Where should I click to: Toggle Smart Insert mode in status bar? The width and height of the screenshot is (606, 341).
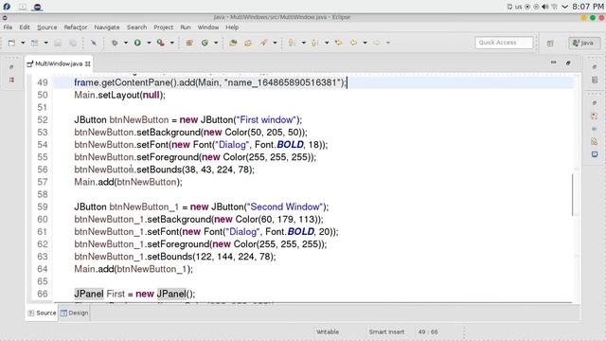tap(386, 332)
